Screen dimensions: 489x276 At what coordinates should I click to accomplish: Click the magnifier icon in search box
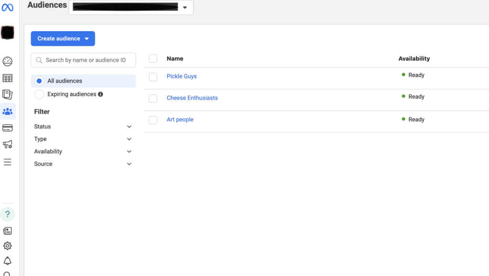[x=39, y=60]
